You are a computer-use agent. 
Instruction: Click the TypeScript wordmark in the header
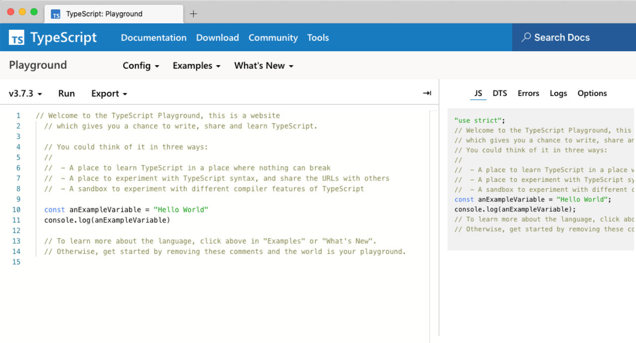coord(63,37)
